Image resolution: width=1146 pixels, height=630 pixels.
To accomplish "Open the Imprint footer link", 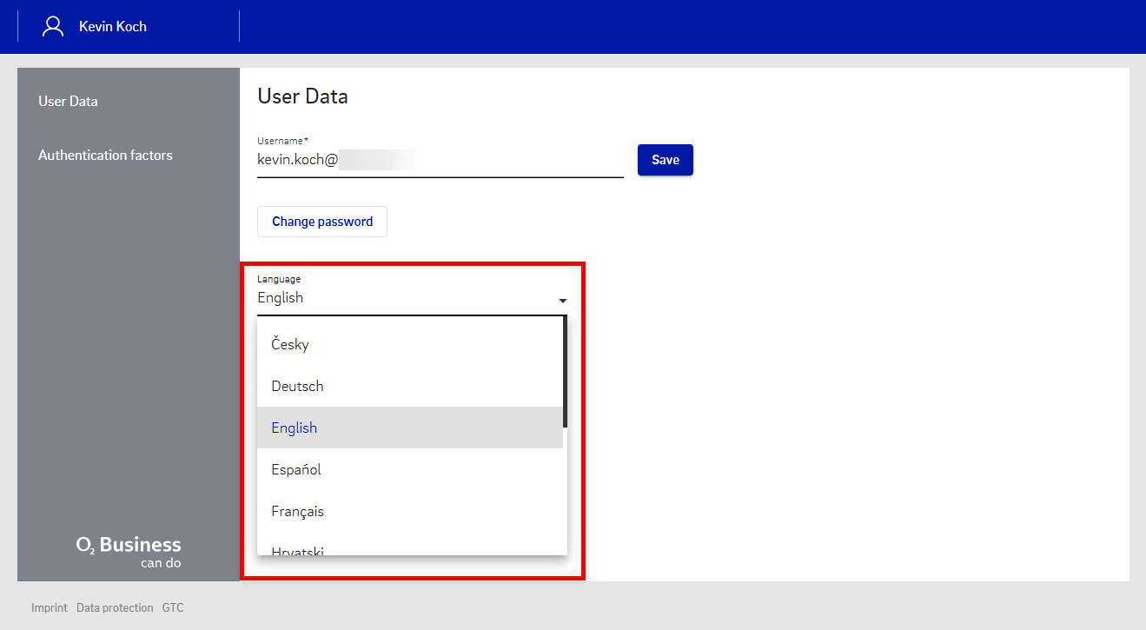I will coord(49,608).
